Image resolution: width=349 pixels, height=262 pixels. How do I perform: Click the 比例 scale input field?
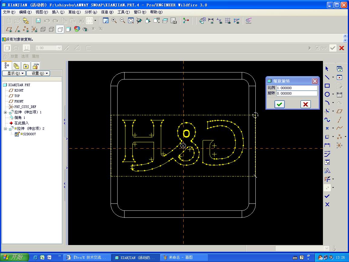pos(297,88)
